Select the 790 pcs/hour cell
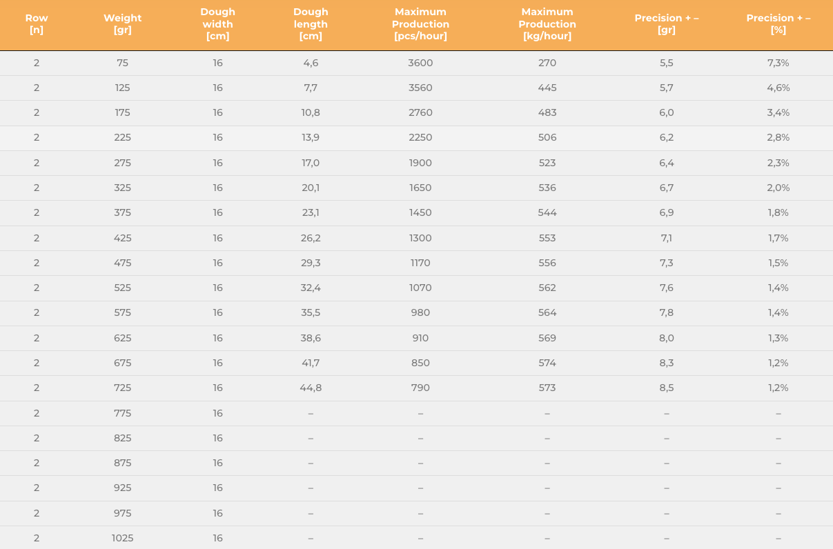Image resolution: width=833 pixels, height=549 pixels. pos(420,388)
